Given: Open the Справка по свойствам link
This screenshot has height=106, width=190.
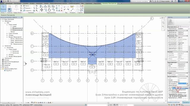Looking at the screenshot, I should 174,102.
